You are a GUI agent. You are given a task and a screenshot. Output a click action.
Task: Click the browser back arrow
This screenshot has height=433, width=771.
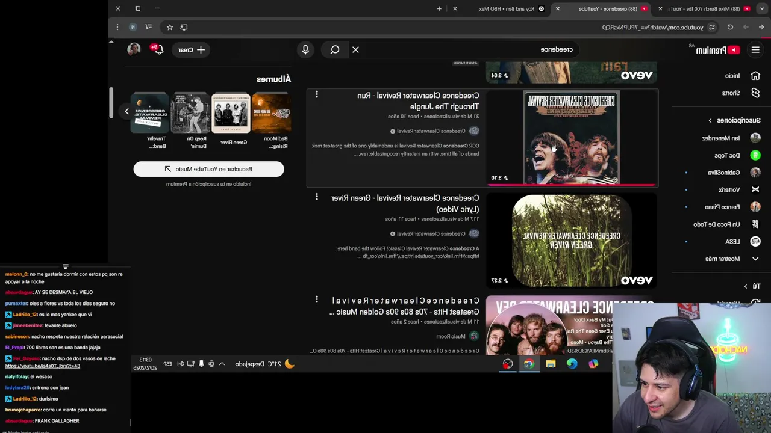[x=761, y=27]
